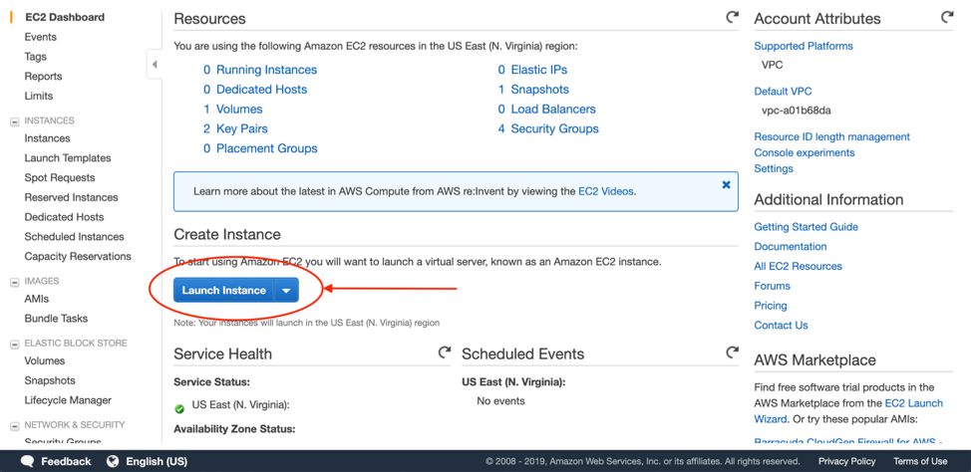The width and height of the screenshot is (971, 472).
Task: Refresh the Account Attributes panel
Action: pyautogui.click(x=946, y=18)
